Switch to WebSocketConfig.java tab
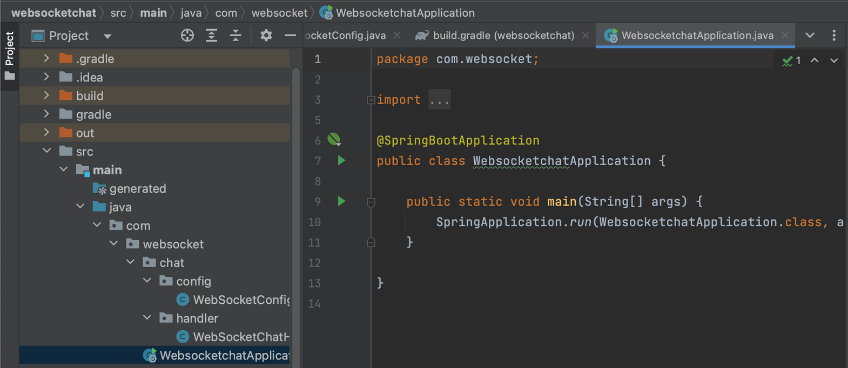This screenshot has width=848, height=368. pyautogui.click(x=346, y=36)
